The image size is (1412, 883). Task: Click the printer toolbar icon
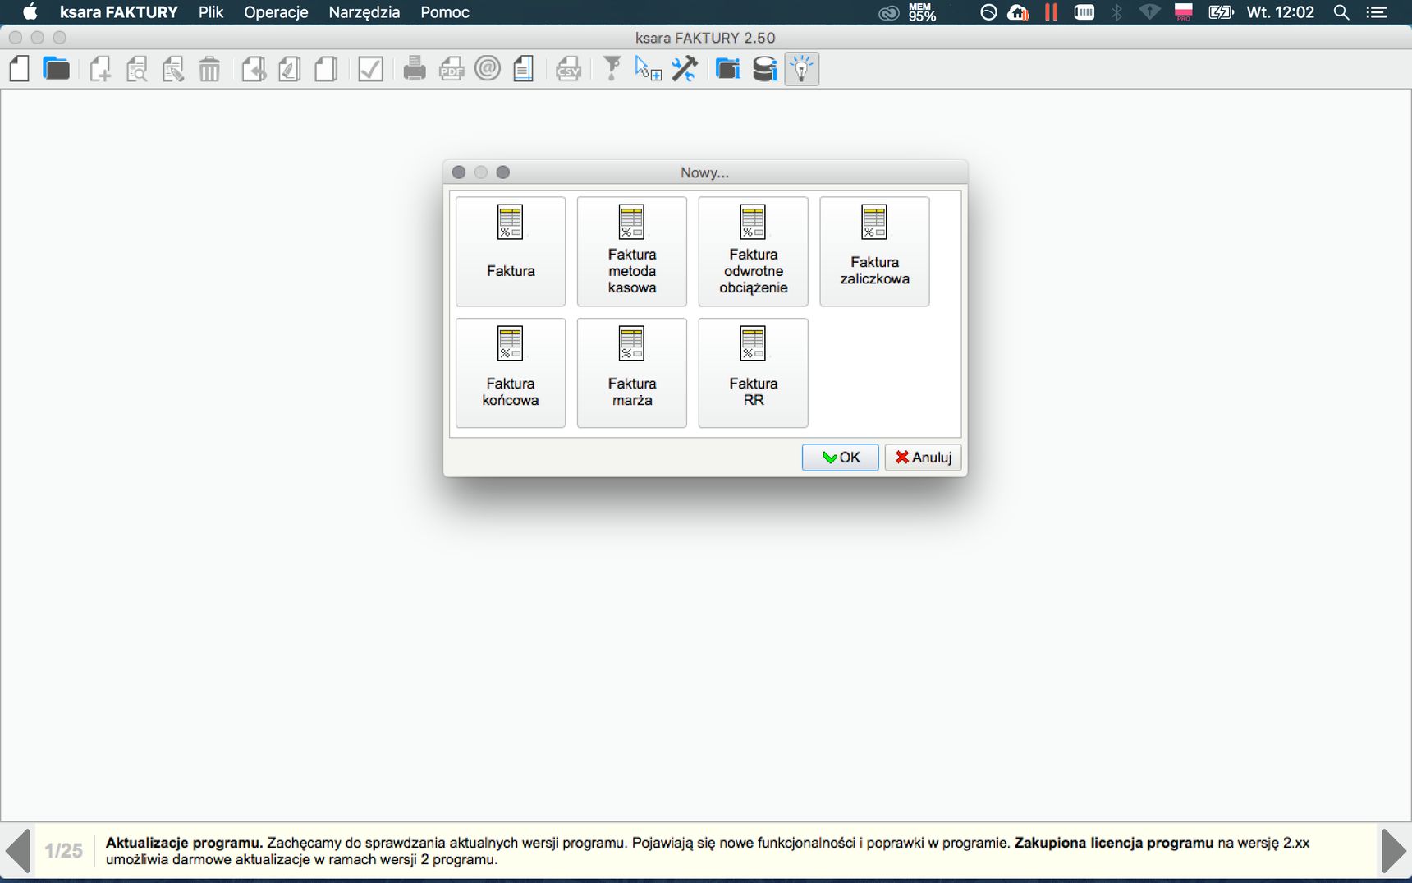click(x=415, y=69)
